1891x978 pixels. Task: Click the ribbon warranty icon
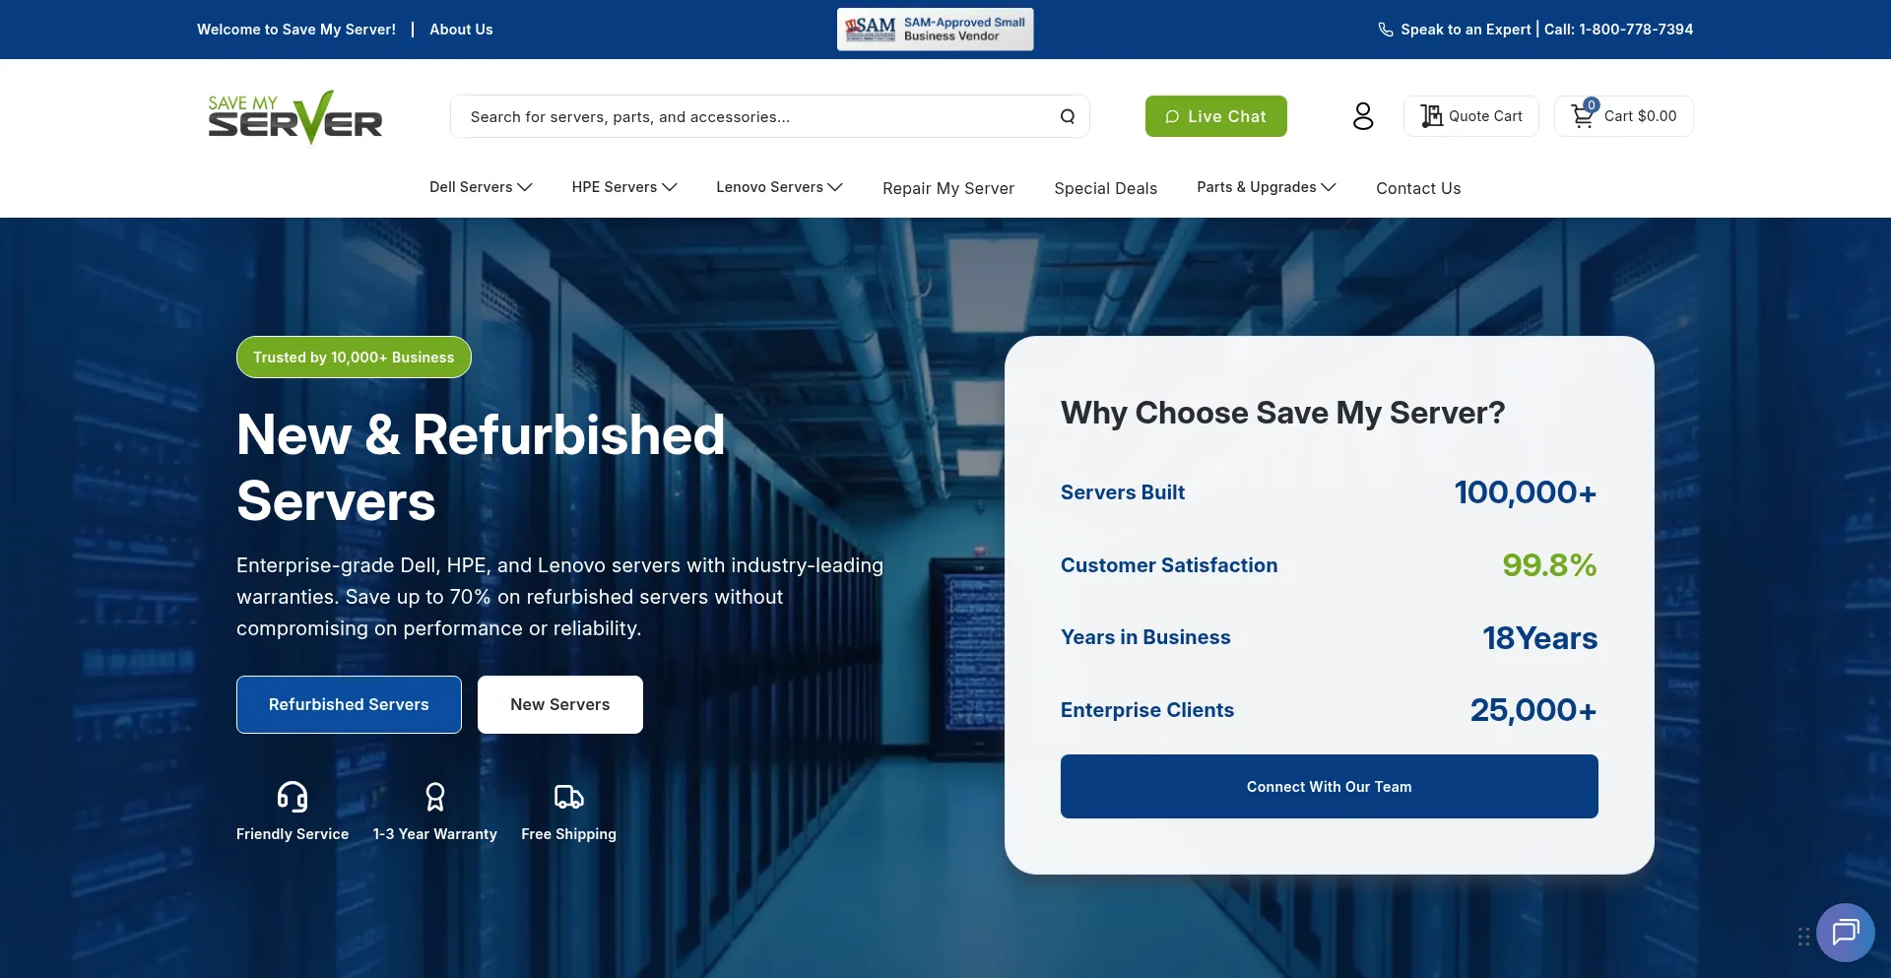pos(435,796)
